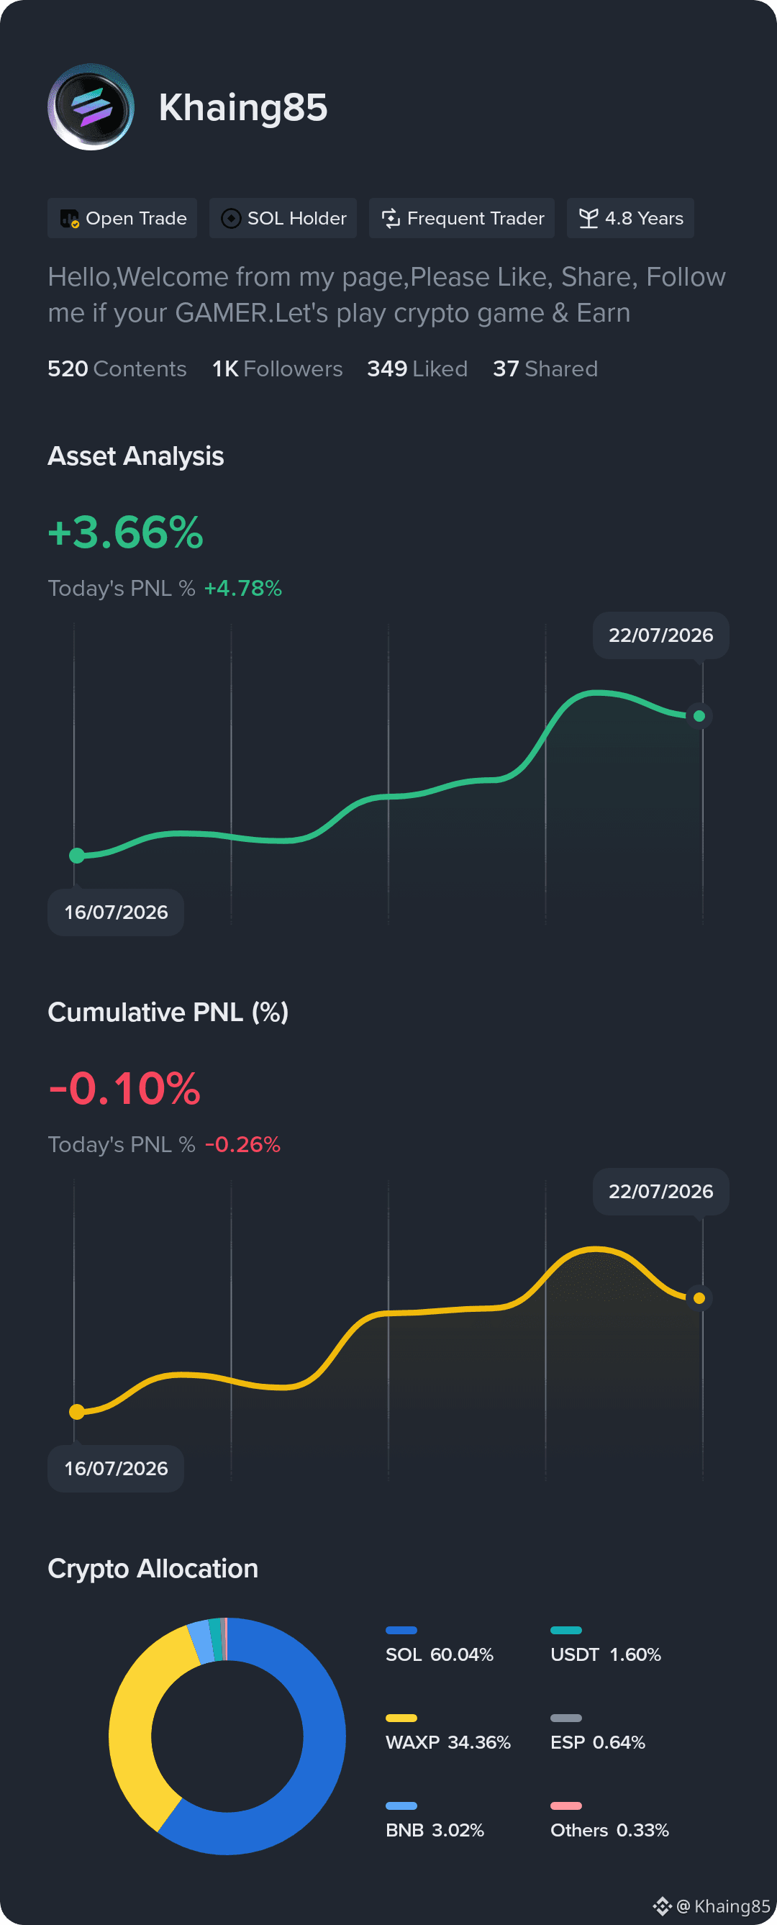
Task: Open the 1K Followers list
Action: [x=277, y=368]
